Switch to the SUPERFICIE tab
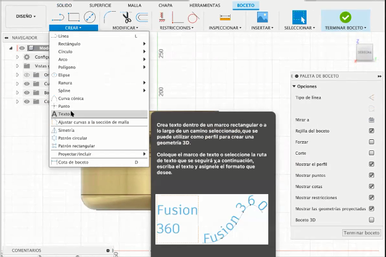Viewport: 386px width, 257px height. pos(100,6)
